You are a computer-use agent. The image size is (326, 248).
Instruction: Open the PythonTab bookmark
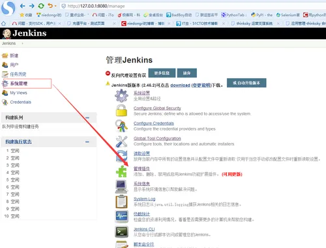pos(234,15)
